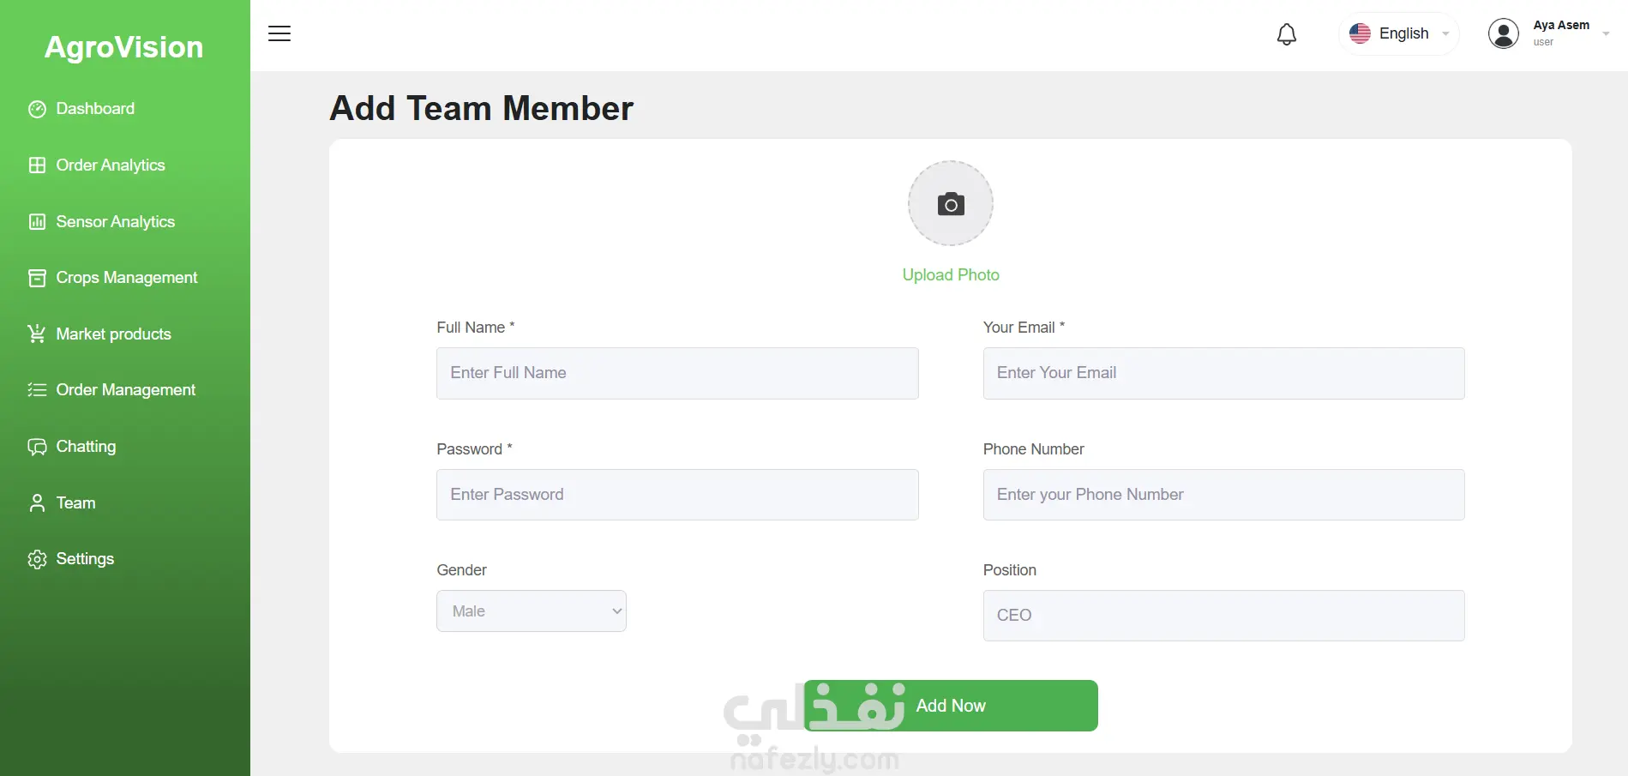The width and height of the screenshot is (1628, 776).
Task: Open the English language dropdown
Action: [1399, 33]
